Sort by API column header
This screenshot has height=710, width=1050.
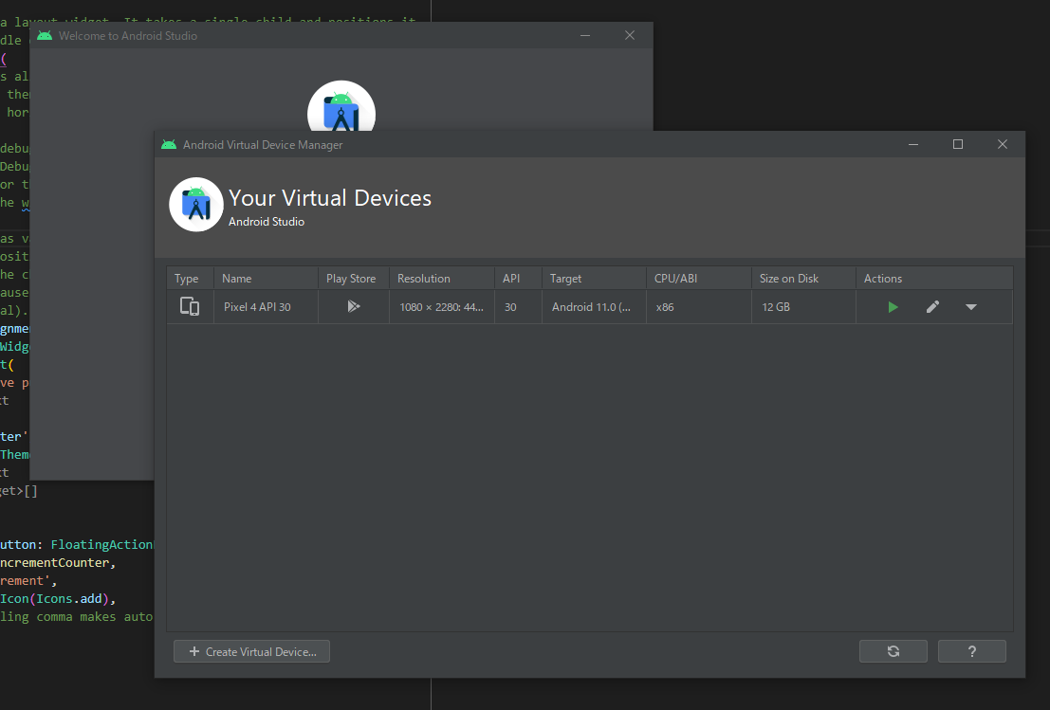tap(518, 279)
